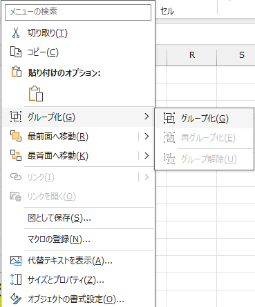
Task: Click the 貼り付けのオプション: heading text
Action: (x=64, y=73)
